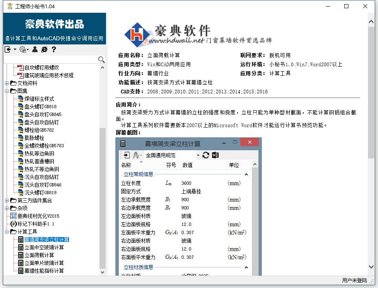Click inside the search text box
378x288 pixels.
pyautogui.click(x=50, y=60)
